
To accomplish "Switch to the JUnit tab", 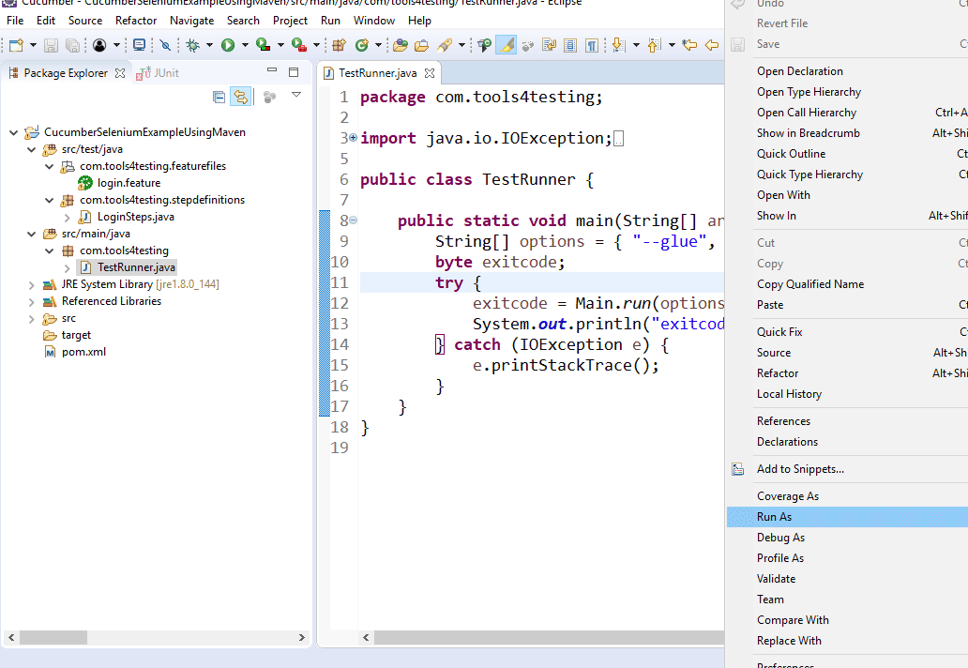I will 158,73.
